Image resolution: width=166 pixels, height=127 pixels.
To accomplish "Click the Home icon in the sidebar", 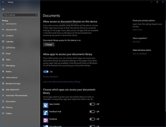I will 3,9.
